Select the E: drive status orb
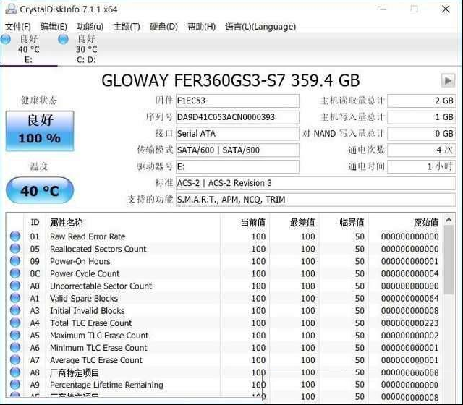Screen dimensions: 463x405 click(6, 39)
